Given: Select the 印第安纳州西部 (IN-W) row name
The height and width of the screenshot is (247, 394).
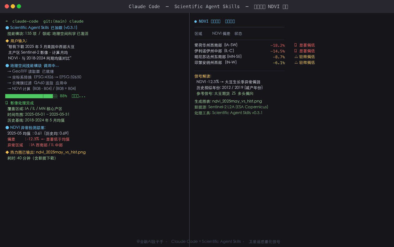Looking at the screenshot, I should pyautogui.click(x=215, y=62).
